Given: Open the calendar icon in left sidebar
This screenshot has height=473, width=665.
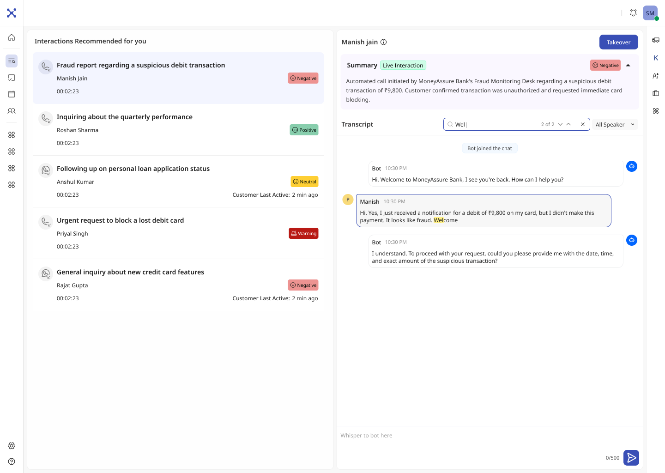Looking at the screenshot, I should (x=12, y=94).
